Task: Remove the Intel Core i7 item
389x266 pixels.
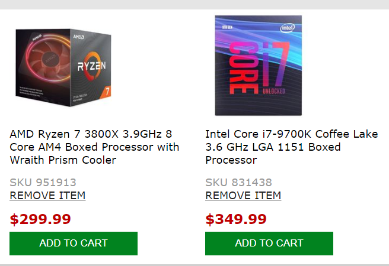Action: click(243, 196)
